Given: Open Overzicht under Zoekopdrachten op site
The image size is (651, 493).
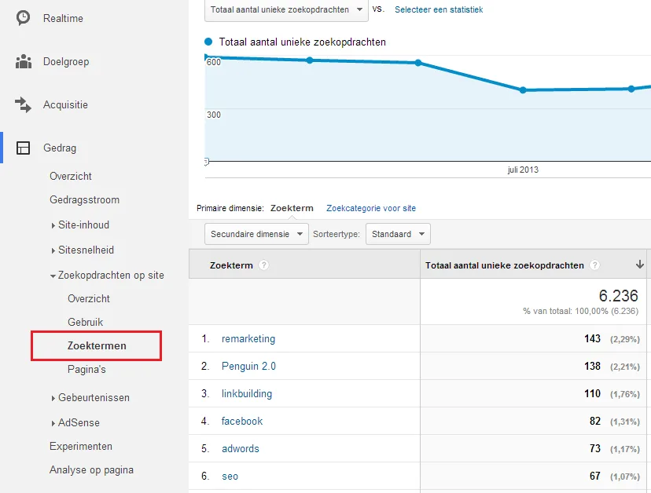Looking at the screenshot, I should (89, 298).
